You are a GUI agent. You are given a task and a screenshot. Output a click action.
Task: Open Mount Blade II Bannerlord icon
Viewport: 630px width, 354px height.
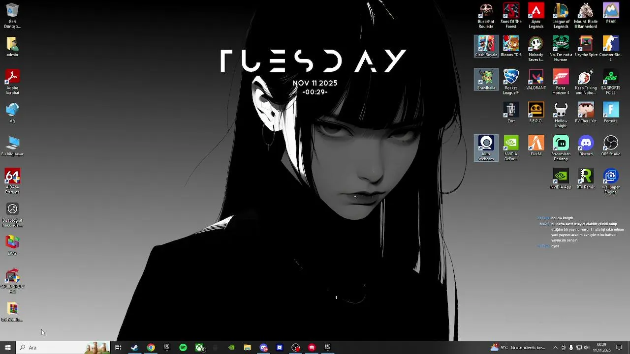586,16
